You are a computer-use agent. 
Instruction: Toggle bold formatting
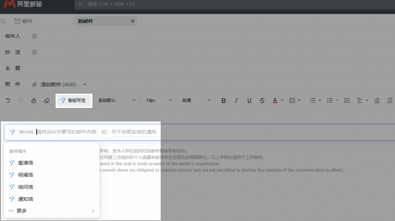tap(223, 100)
